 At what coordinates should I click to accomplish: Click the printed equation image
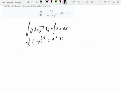point(53,13)
